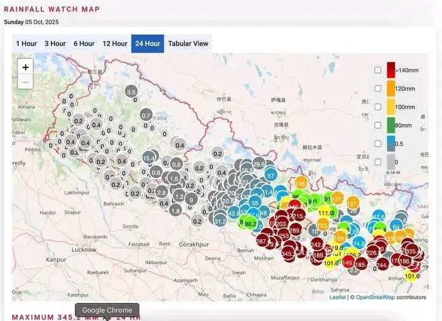
Task: Click the green 98.2 station marker
Action: (250, 224)
